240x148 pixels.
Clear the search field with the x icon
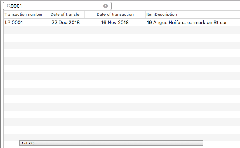[x=105, y=6]
